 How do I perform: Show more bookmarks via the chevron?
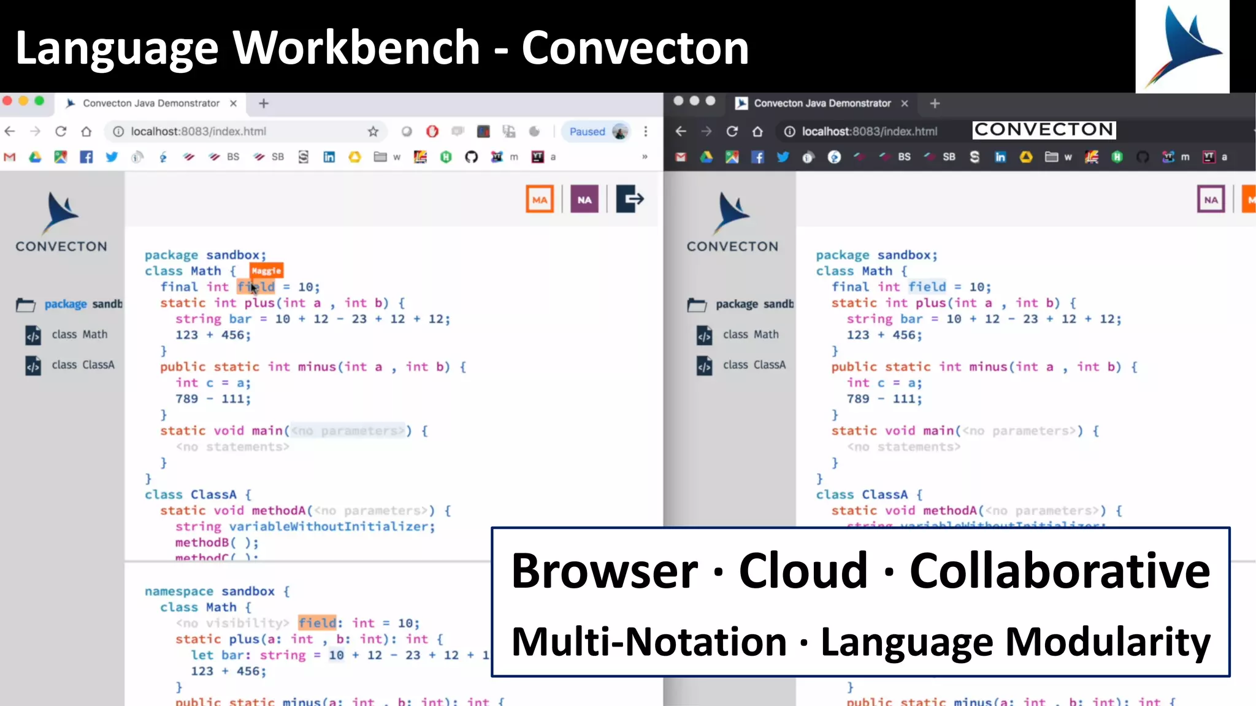[645, 158]
